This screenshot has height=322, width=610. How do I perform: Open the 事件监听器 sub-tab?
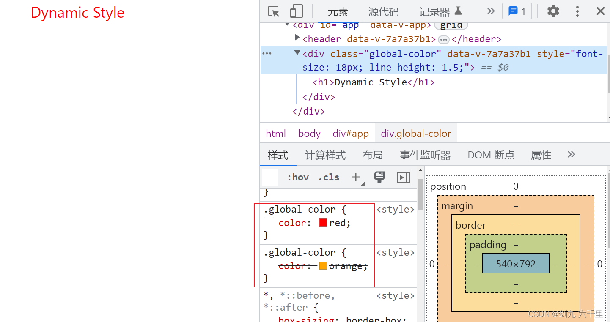(x=425, y=155)
